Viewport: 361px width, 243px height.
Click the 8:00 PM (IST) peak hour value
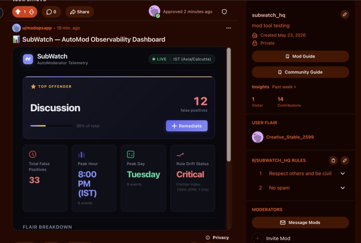(x=87, y=184)
